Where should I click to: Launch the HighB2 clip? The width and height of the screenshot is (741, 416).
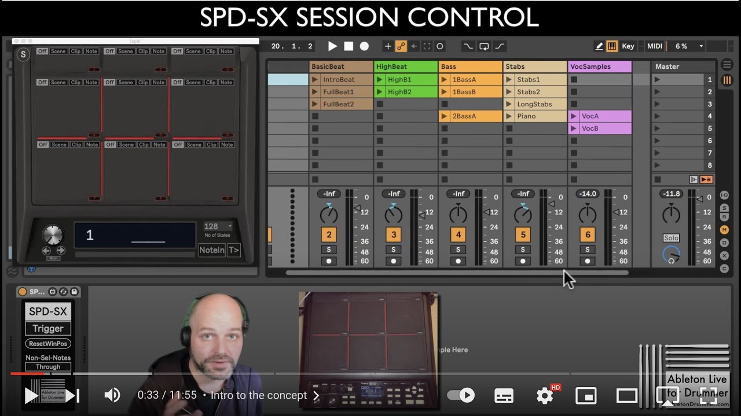click(380, 92)
